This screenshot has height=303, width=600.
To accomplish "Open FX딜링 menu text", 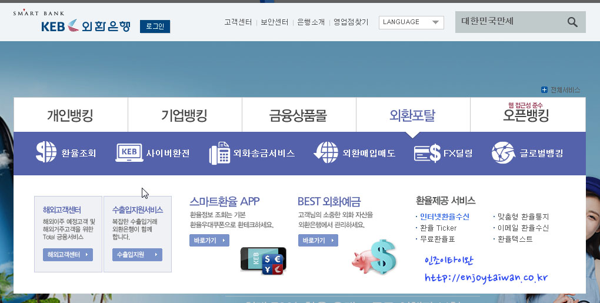I will click(458, 154).
